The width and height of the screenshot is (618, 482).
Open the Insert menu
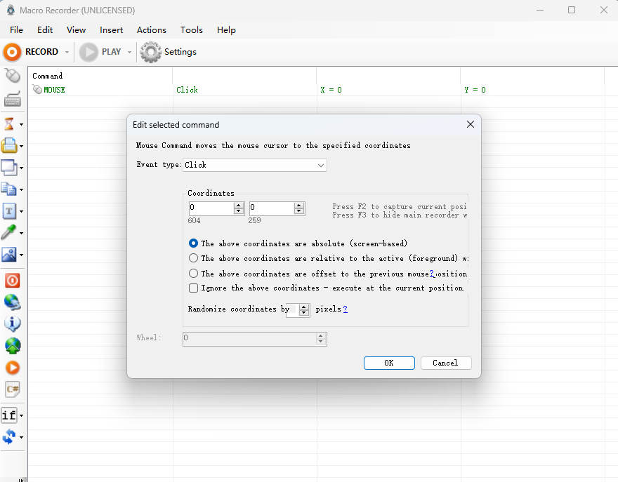click(x=111, y=30)
